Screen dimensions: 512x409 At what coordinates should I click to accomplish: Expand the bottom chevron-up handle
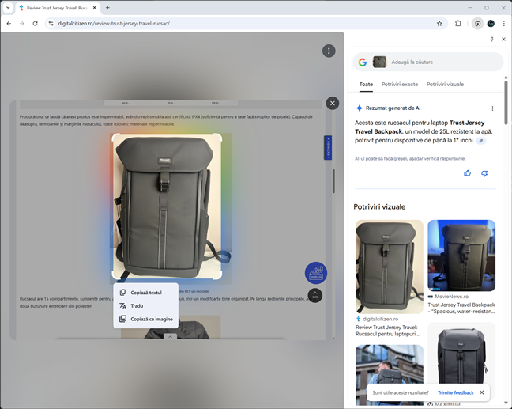(170, 337)
